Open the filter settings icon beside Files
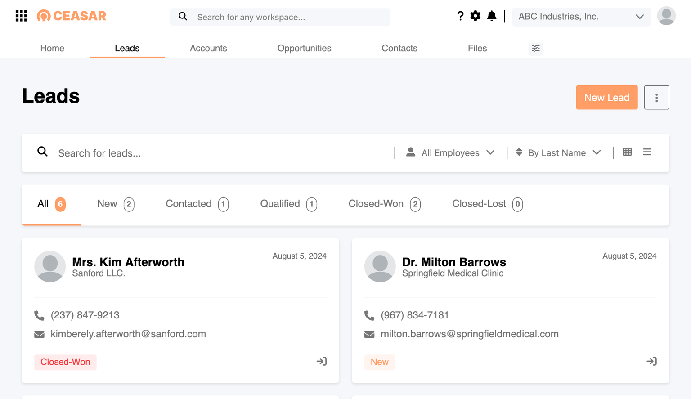This screenshot has width=691, height=399. 535,48
